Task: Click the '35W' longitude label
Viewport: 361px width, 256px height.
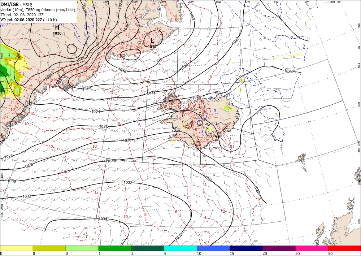Action: tap(105, 2)
